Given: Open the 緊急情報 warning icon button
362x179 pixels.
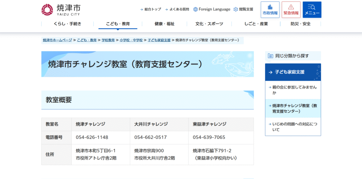Looking at the screenshot, I should pos(291,10).
